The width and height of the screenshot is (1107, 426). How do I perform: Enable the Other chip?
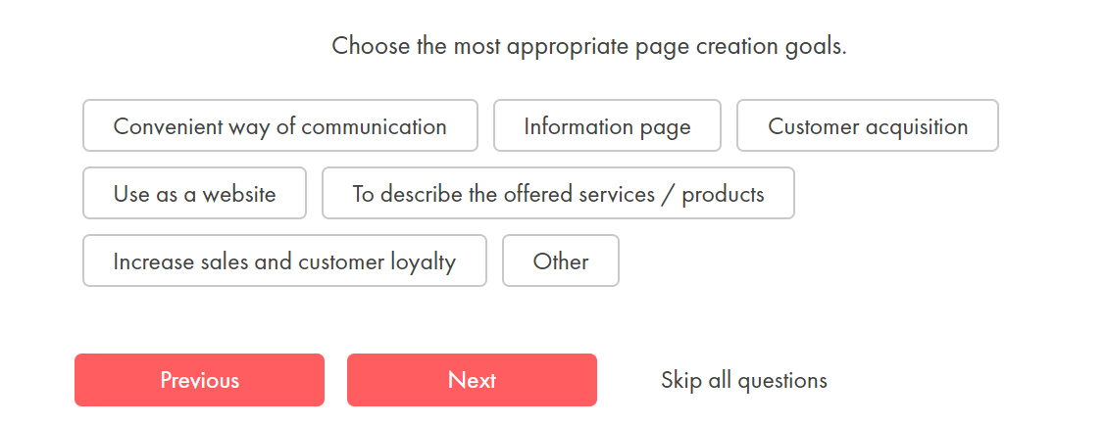pyautogui.click(x=561, y=260)
